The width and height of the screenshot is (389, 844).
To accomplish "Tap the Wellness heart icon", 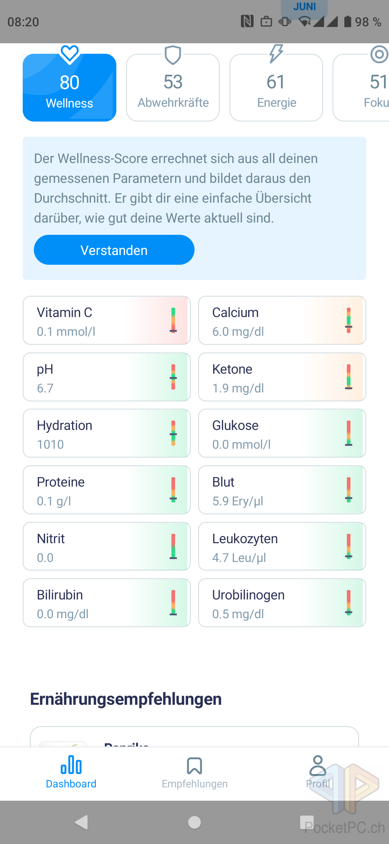I will coord(70,54).
